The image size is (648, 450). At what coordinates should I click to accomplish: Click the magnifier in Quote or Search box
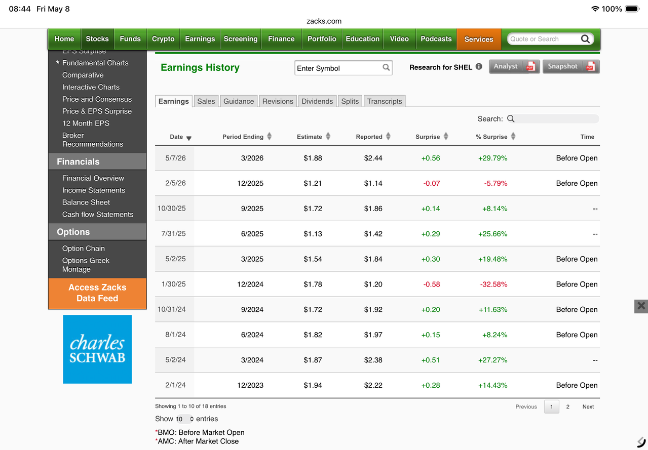point(585,39)
